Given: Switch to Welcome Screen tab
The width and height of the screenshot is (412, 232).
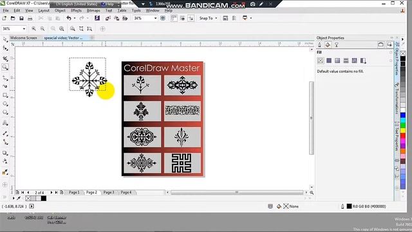Looking at the screenshot, I should 23,38.
